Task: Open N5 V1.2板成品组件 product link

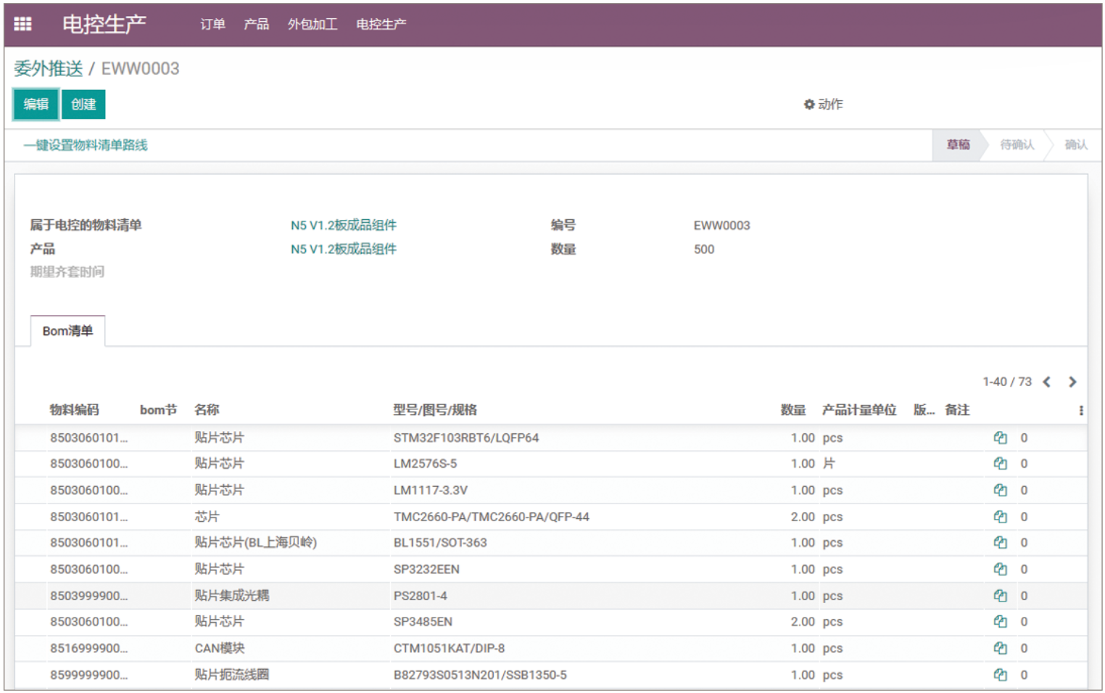Action: (x=343, y=250)
